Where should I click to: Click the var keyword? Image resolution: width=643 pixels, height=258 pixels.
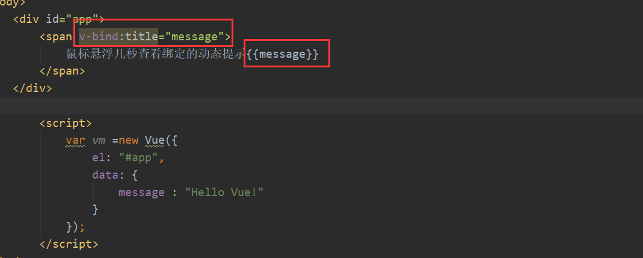[x=75, y=140]
